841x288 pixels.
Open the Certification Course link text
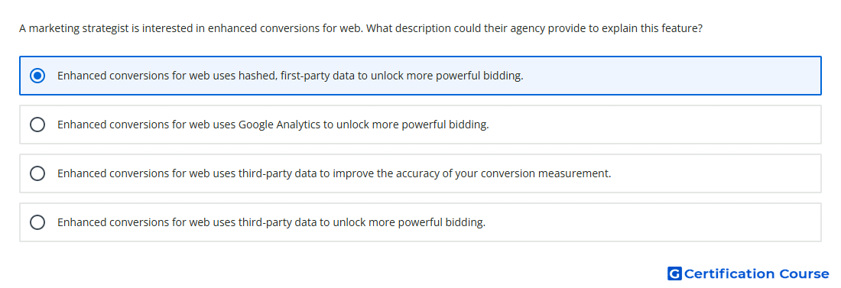[756, 273]
